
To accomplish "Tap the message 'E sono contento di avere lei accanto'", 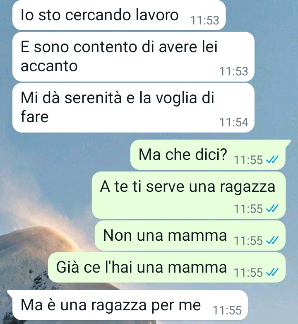I will (133, 57).
